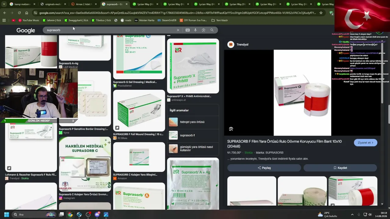Open SUPRASORB C Kolajen Amazon result image
Image resolution: width=390 pixels, height=219 pixels.
[x=139, y=157]
